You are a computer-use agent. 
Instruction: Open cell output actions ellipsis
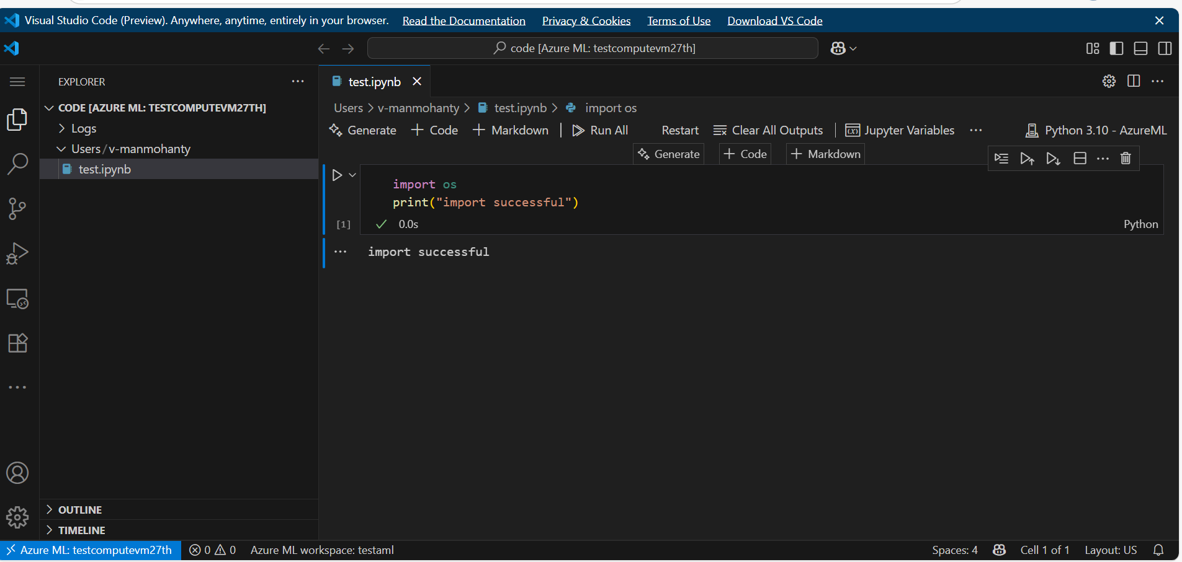341,252
